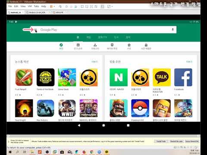Open the Naver app icon
Viewport: 207px width, 155px height.
tap(119, 77)
